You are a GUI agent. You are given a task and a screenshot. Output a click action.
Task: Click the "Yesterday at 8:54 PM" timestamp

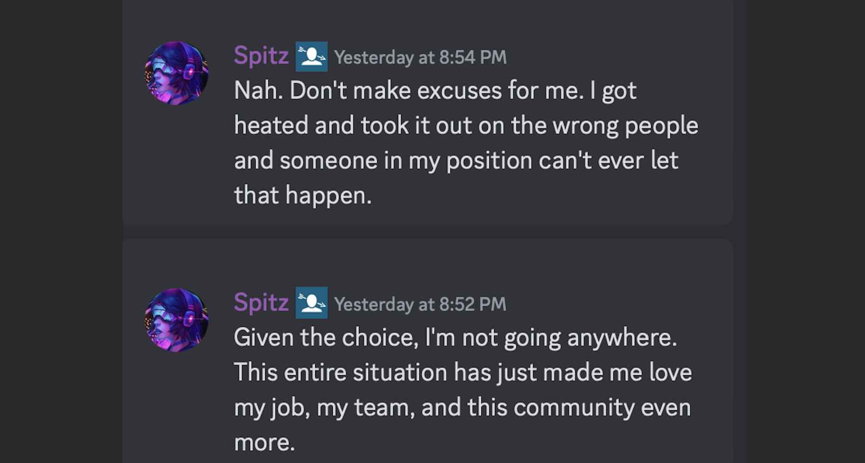click(420, 57)
